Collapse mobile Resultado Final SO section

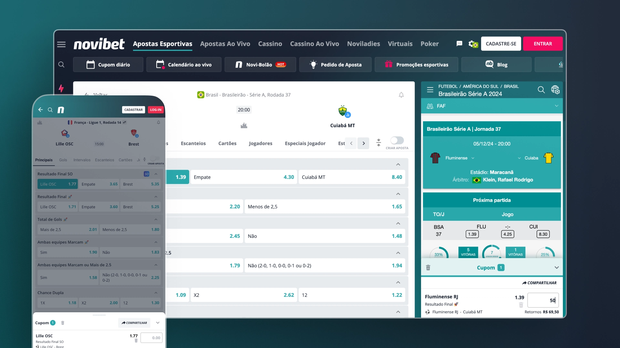coord(156,174)
